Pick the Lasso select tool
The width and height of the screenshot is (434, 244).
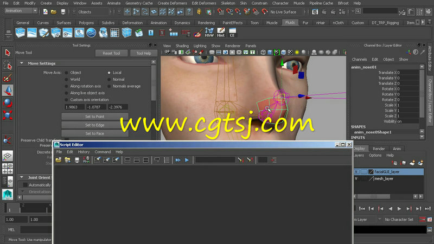[x=8, y=65]
